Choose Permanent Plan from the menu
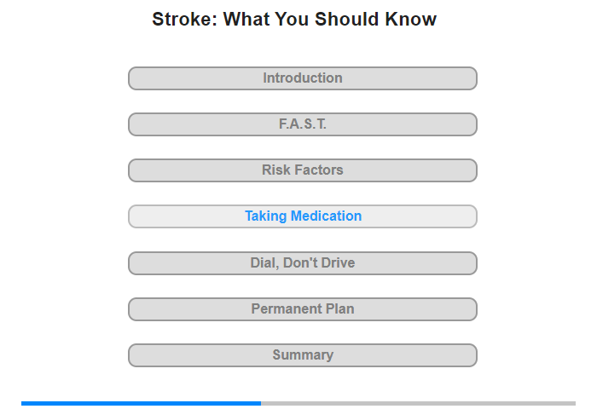The width and height of the screenshot is (597, 409). click(x=302, y=308)
